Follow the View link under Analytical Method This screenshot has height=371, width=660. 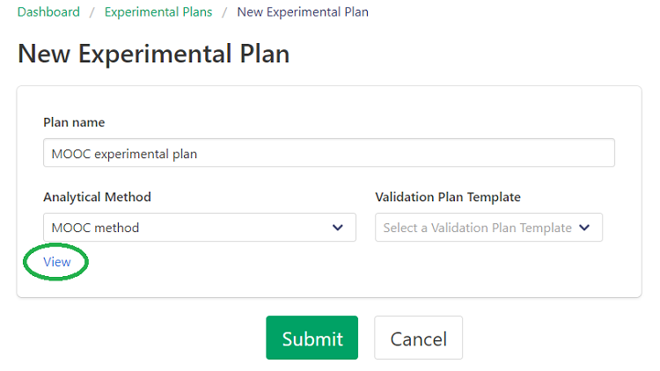click(57, 262)
